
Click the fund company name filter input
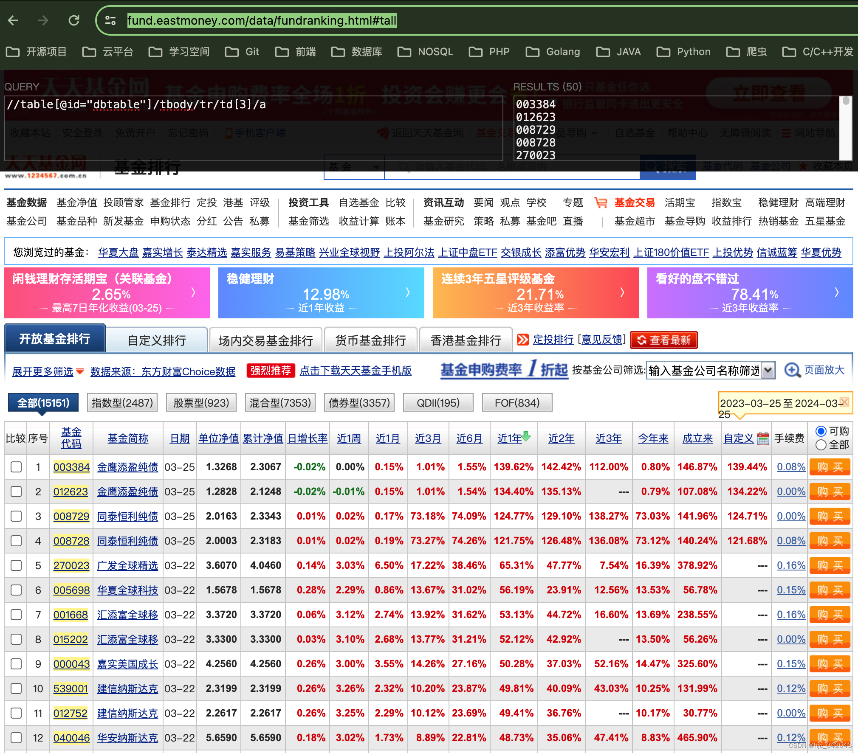[704, 371]
